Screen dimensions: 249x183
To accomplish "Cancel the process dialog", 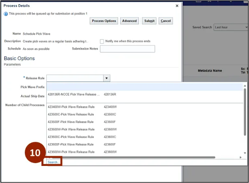I will click(x=165, y=21).
